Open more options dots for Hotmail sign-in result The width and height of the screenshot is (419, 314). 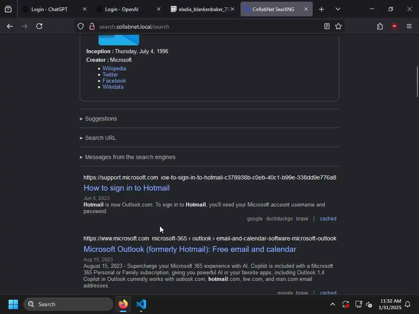coord(314,219)
